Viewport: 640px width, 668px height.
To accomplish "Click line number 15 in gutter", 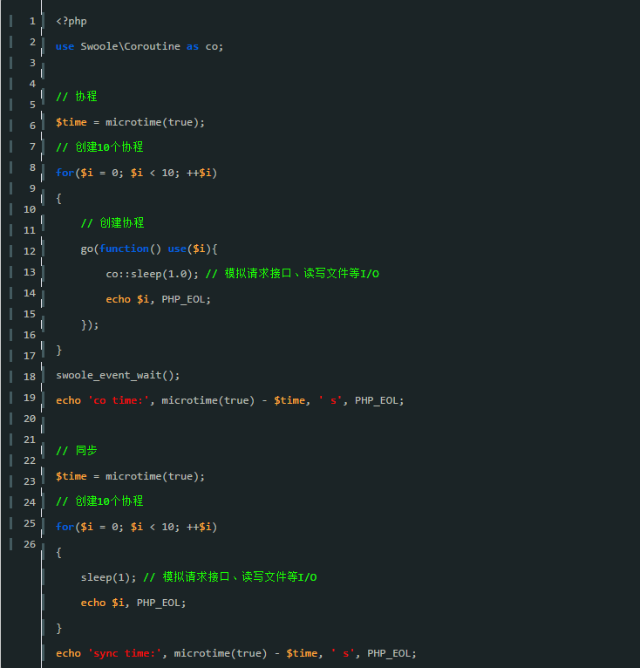I will (30, 314).
